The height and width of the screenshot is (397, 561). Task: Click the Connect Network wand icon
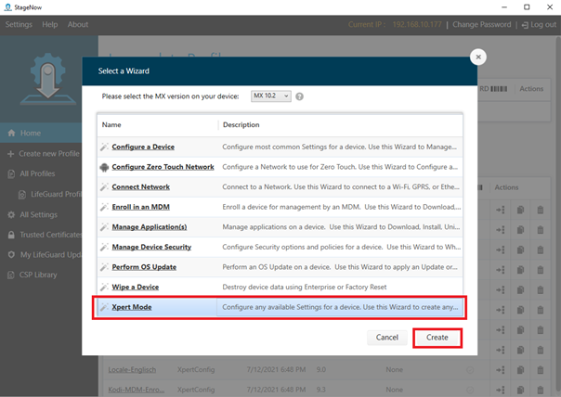click(x=104, y=187)
